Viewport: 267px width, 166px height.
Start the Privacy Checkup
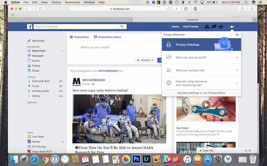201,45
